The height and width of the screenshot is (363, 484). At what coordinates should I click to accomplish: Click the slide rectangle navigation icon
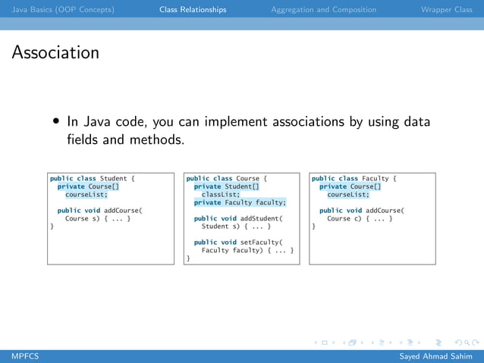pyautogui.click(x=325, y=343)
